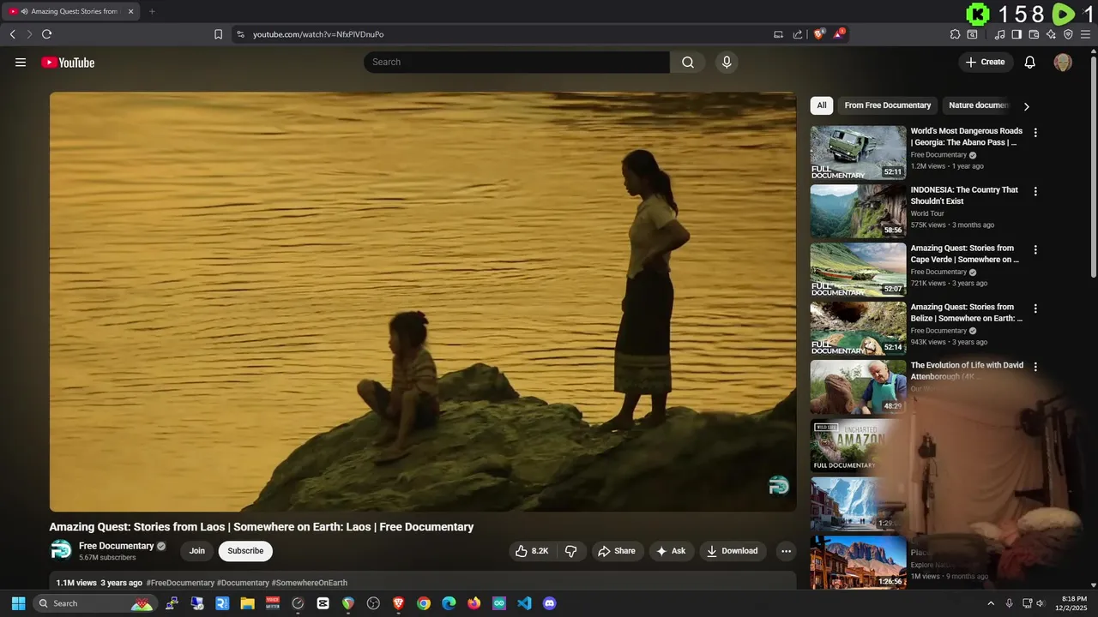Image resolution: width=1098 pixels, height=617 pixels.
Task: Open INDONESIA Country That Shouldn't Exist thumbnail
Action: tap(858, 211)
